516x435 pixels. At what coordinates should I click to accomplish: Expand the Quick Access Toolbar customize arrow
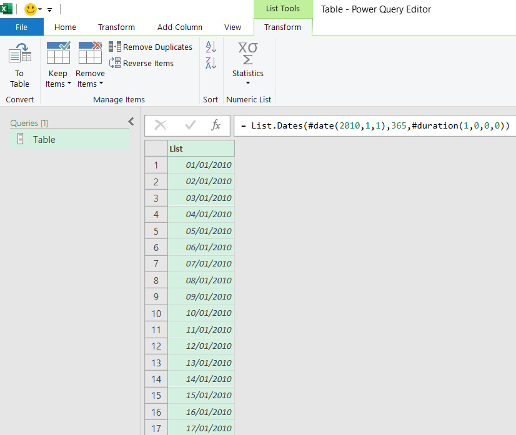49,9
